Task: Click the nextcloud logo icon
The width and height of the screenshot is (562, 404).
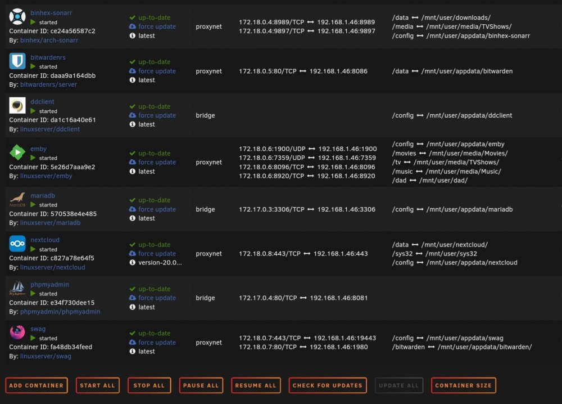Action: coord(17,244)
